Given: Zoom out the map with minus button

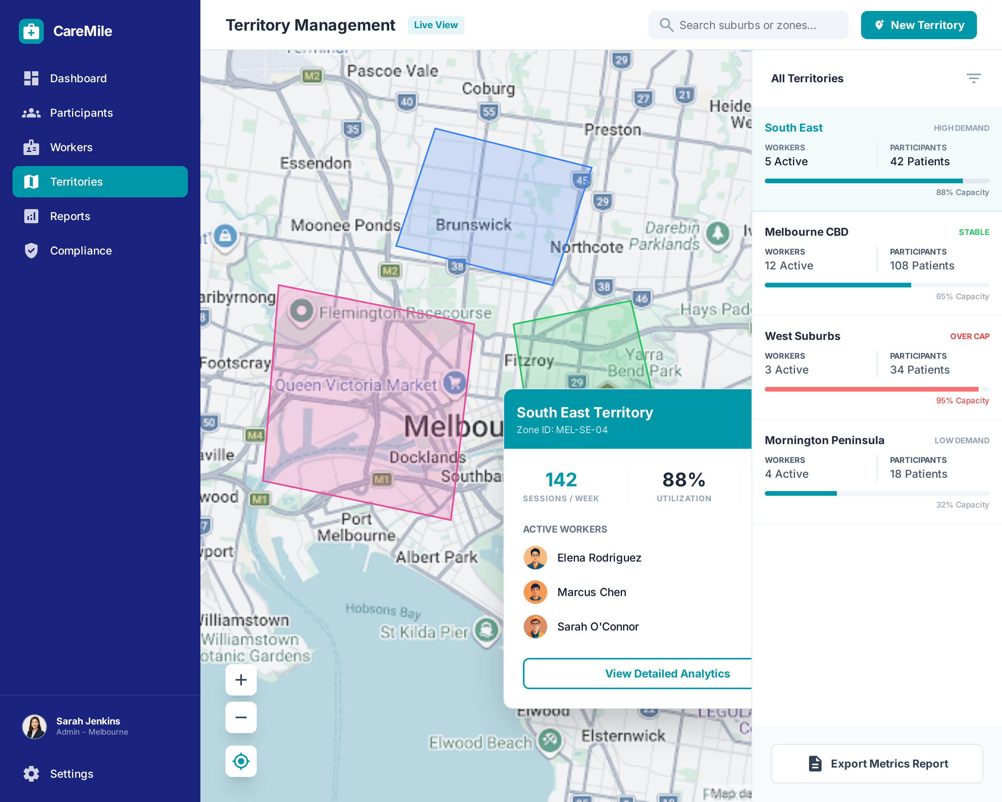Looking at the screenshot, I should [241, 717].
